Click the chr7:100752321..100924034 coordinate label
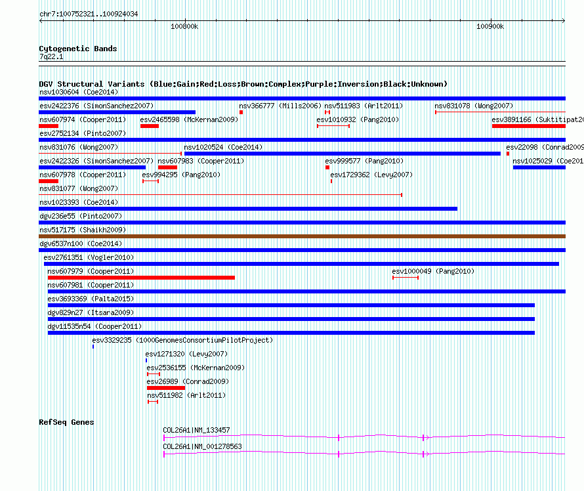The image size is (584, 491). point(89,14)
